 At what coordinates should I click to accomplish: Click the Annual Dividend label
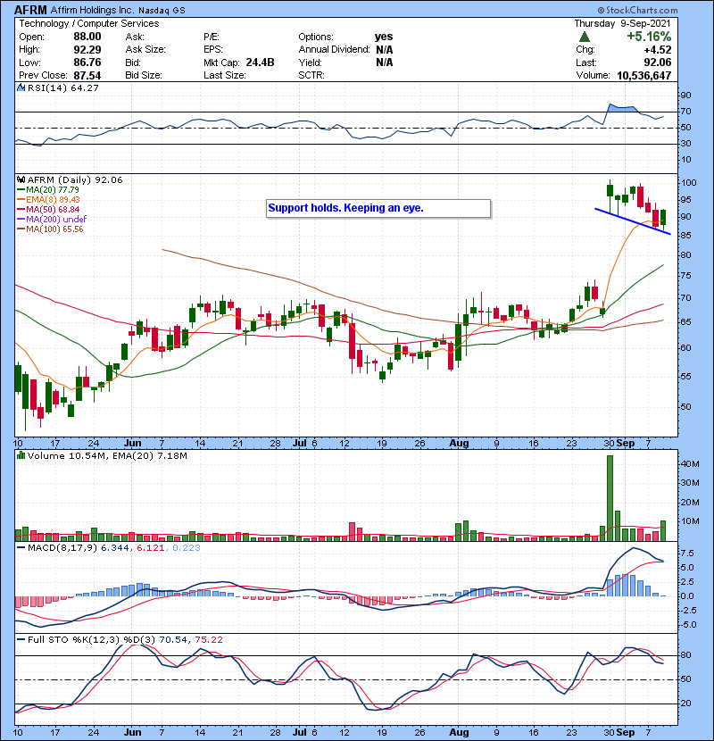point(334,50)
